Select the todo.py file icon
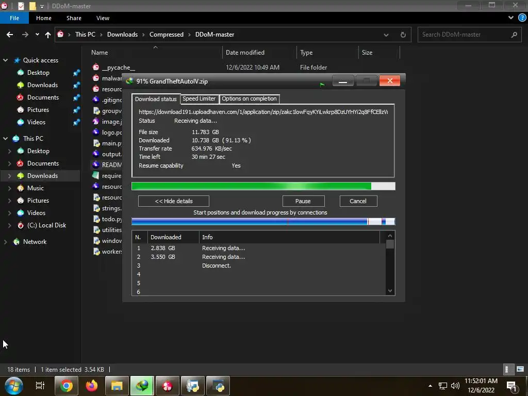Viewport: 528px width, 396px height. pyautogui.click(x=96, y=219)
